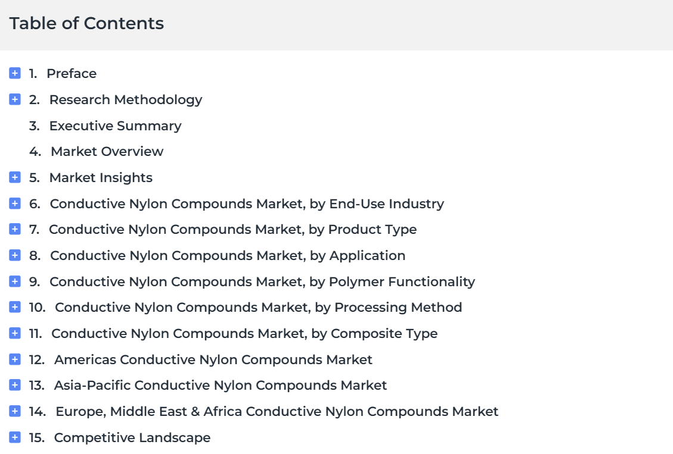Expand Market Insights plus icon

15,177
